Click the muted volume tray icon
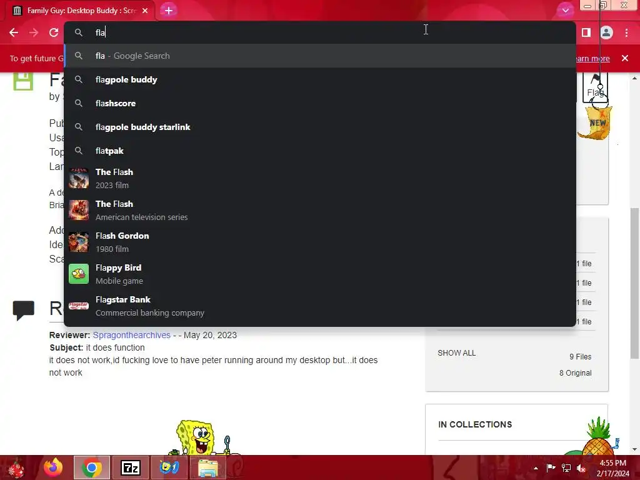This screenshot has height=480, width=640. [x=581, y=468]
